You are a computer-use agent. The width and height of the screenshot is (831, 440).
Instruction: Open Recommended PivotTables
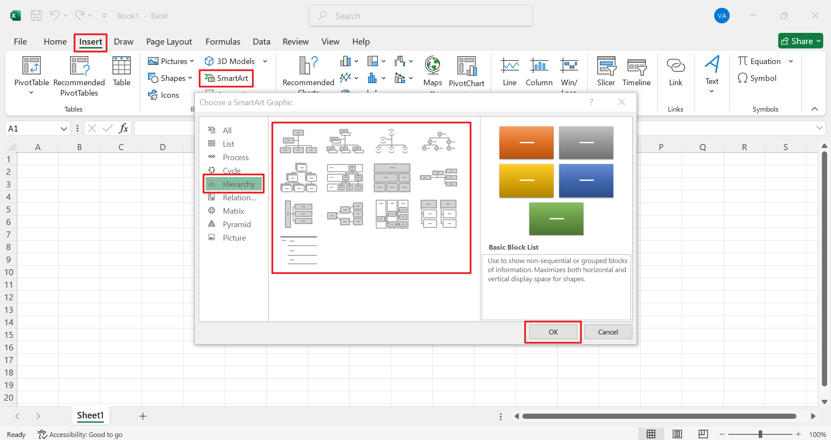click(79, 76)
